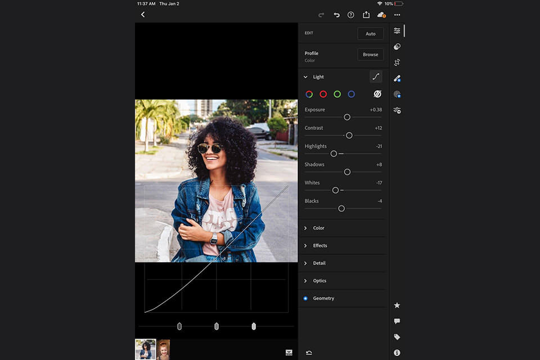Tap the Share icon in top toolbar
This screenshot has height=360, width=540.
click(366, 15)
